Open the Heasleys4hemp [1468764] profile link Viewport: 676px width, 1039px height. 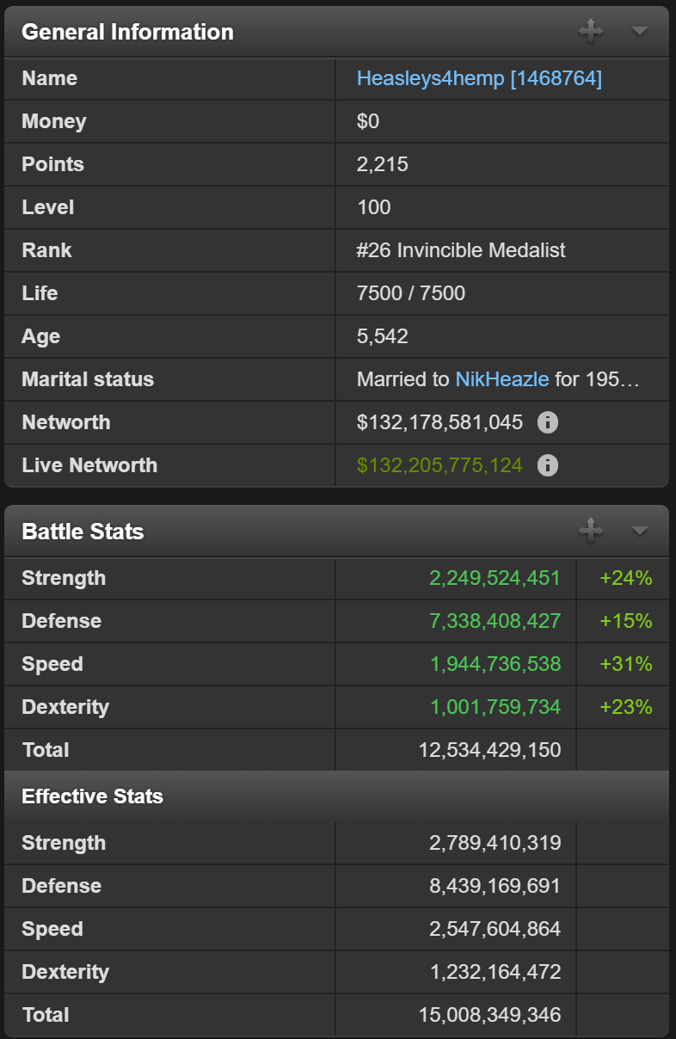[x=479, y=78]
